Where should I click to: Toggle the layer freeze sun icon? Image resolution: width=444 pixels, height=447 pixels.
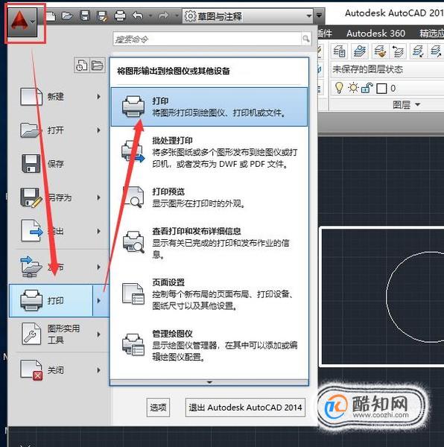click(x=353, y=88)
